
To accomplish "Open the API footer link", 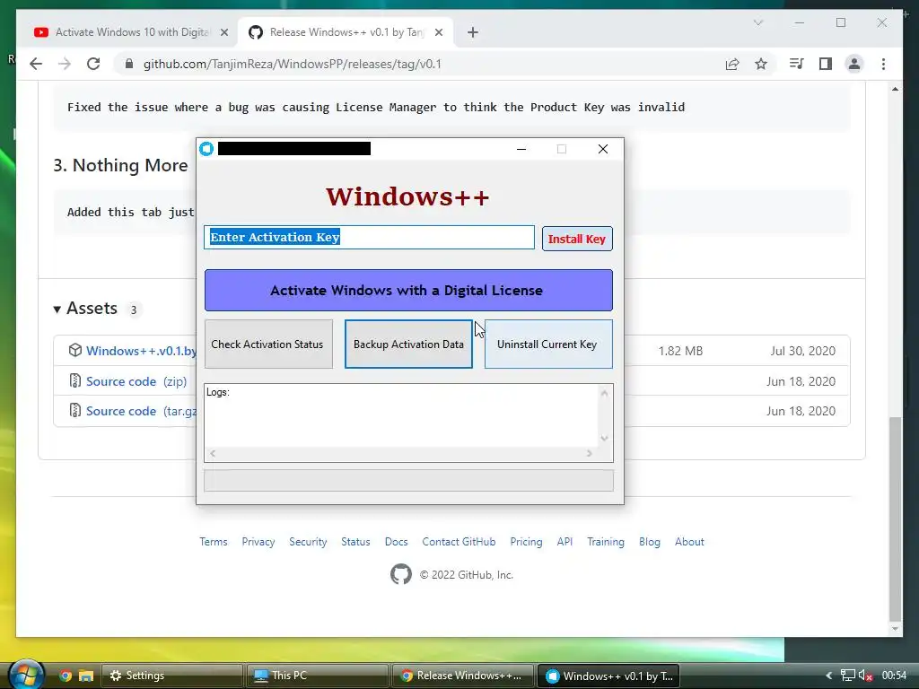I will [x=565, y=542].
